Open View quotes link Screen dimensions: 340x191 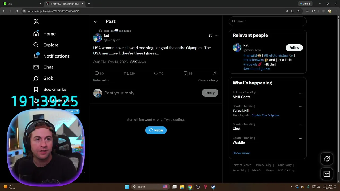(x=208, y=80)
